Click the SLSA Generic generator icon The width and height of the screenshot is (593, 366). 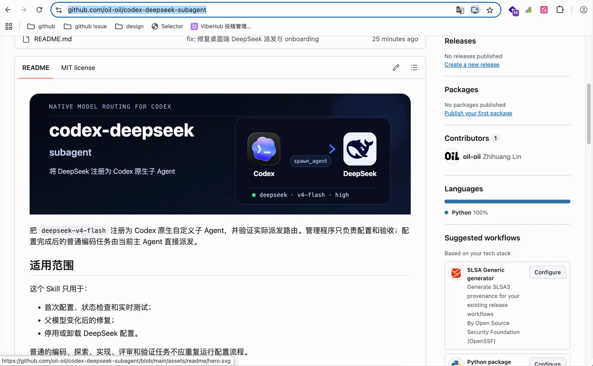point(456,273)
